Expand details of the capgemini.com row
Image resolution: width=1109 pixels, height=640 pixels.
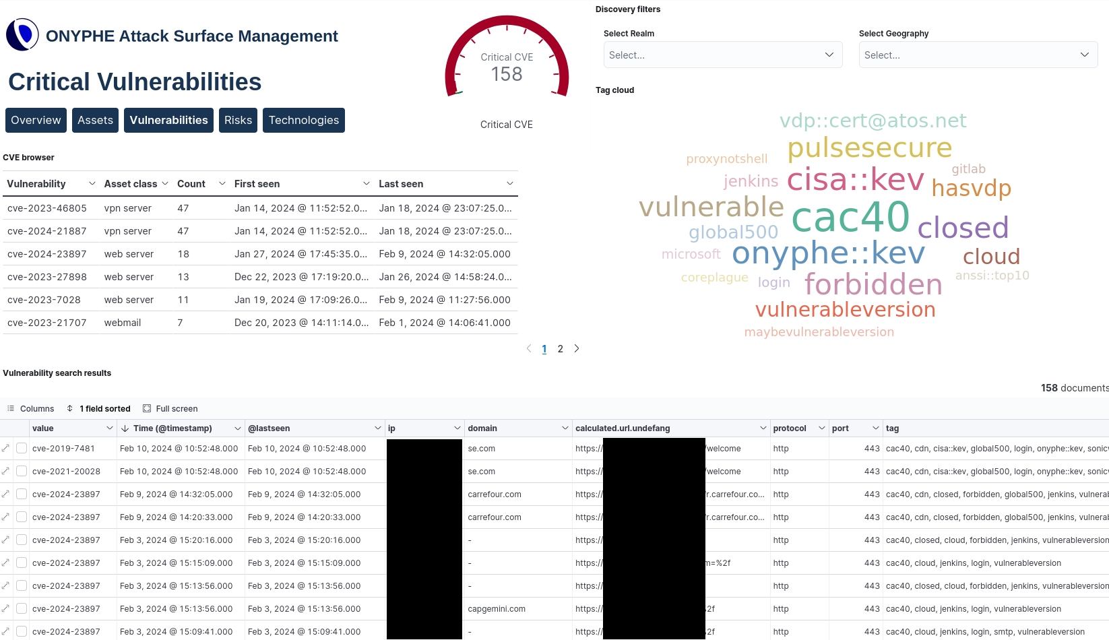[x=6, y=608]
